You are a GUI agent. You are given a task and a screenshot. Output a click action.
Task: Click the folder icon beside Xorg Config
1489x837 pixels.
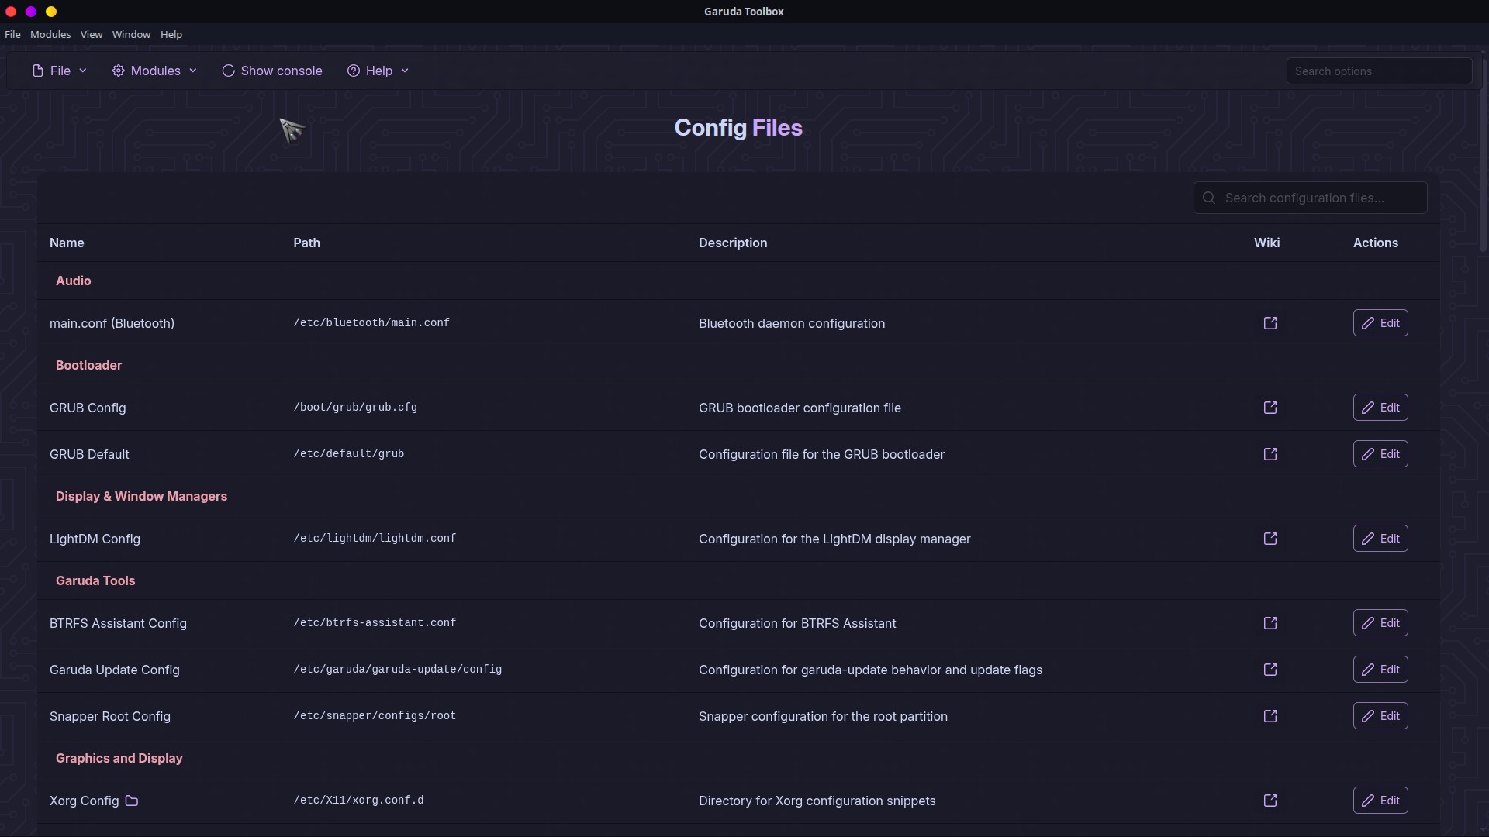[132, 801]
